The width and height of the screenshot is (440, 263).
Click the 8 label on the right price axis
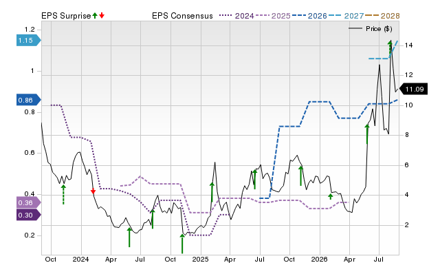[x=407, y=135]
